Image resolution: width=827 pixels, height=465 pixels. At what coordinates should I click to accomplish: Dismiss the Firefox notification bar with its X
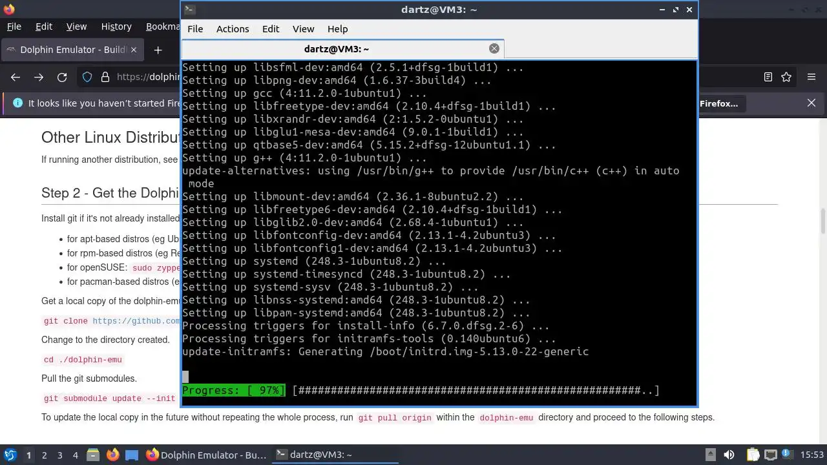coord(811,103)
